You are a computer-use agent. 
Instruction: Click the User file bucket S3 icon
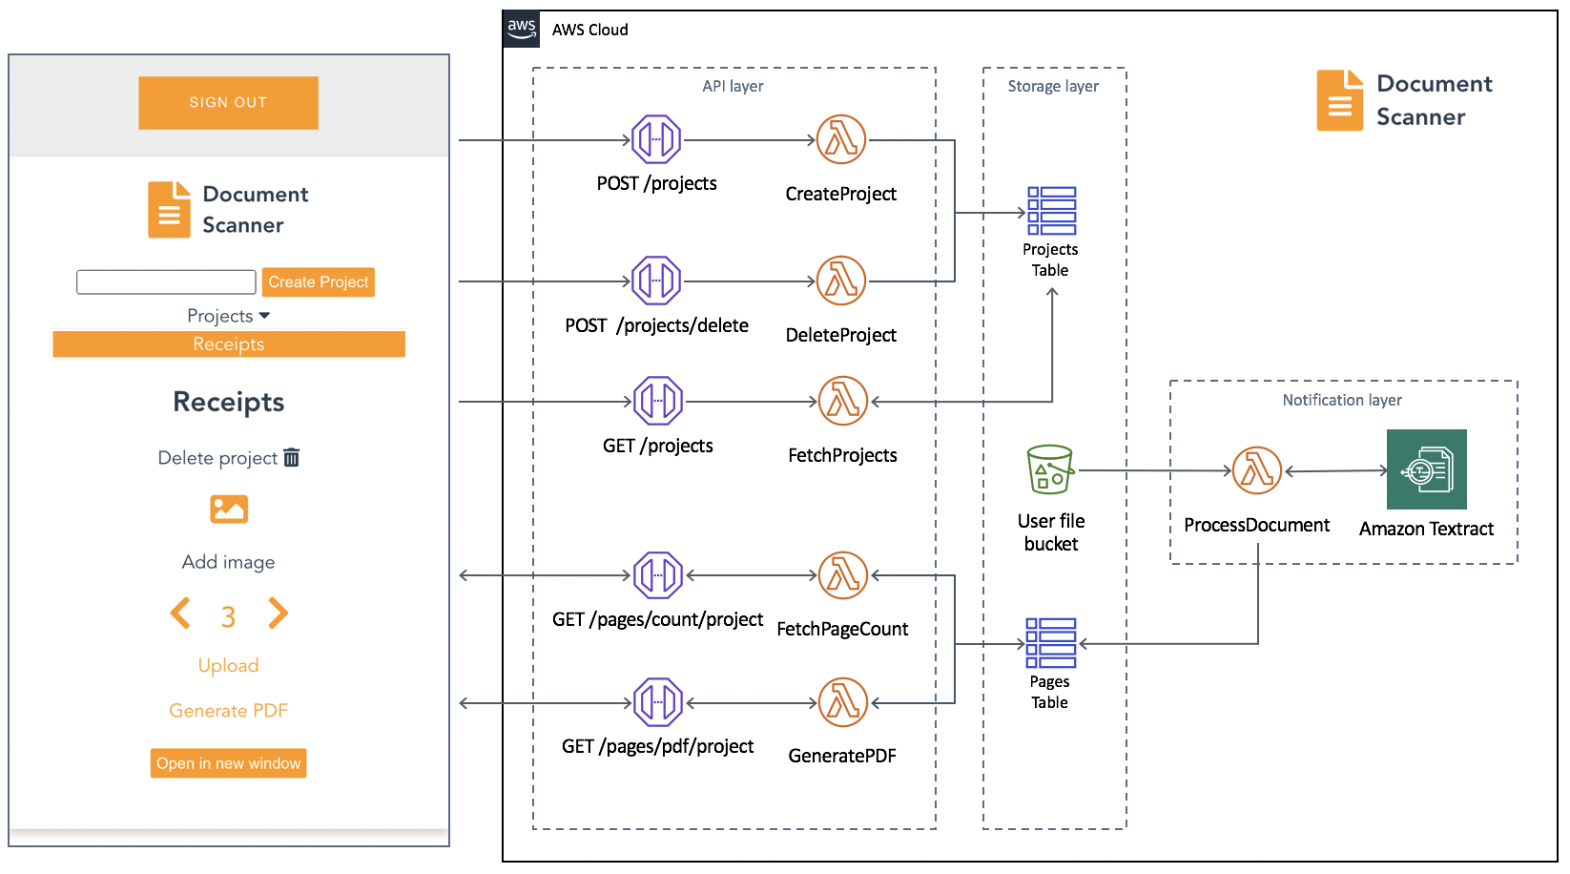(x=1050, y=469)
